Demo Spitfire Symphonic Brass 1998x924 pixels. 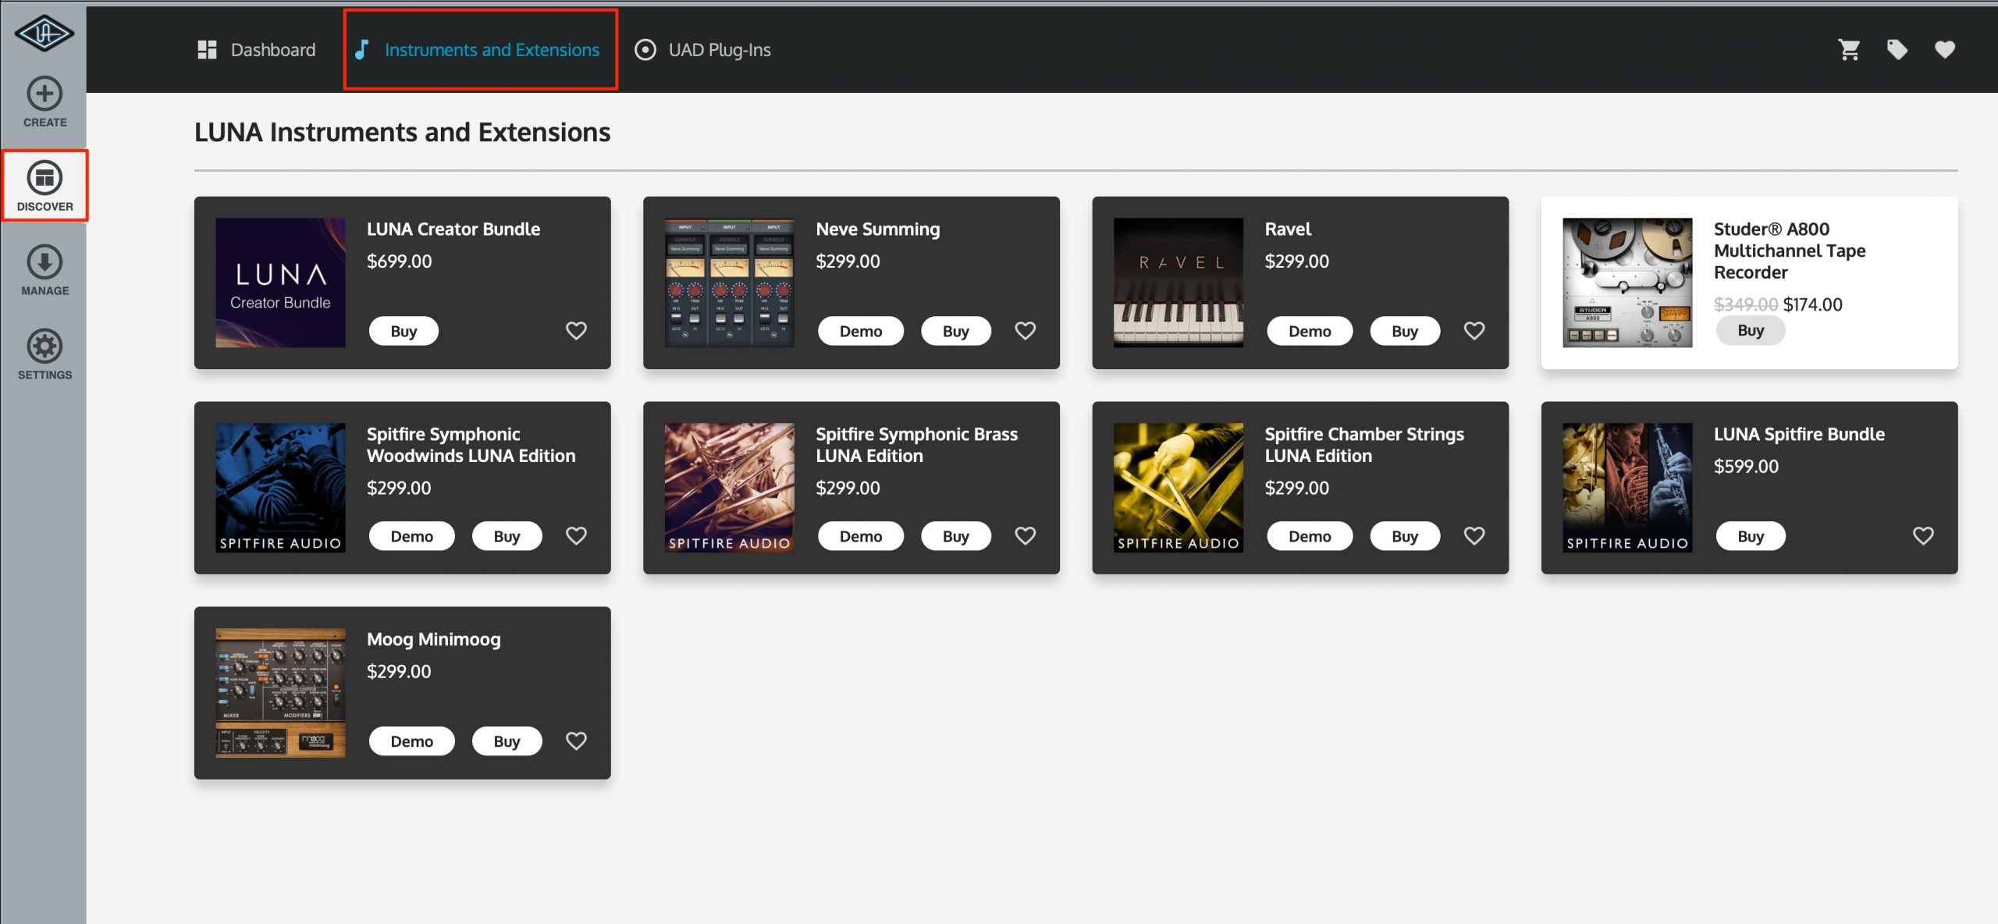pyautogui.click(x=861, y=536)
